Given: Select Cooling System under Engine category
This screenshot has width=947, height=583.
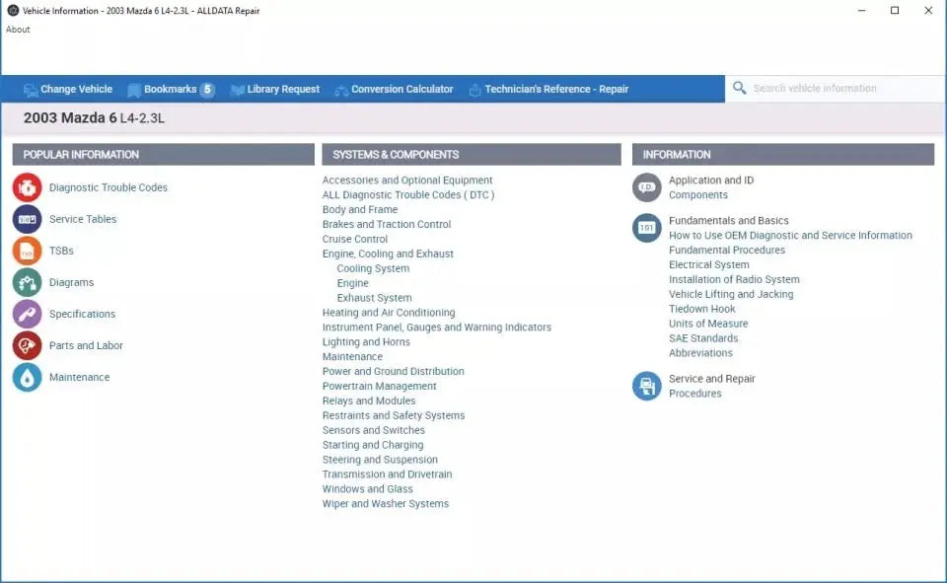Looking at the screenshot, I should [373, 268].
